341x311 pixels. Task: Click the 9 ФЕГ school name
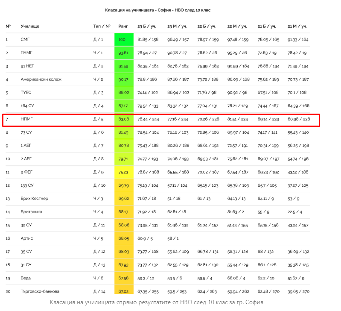point(27,172)
